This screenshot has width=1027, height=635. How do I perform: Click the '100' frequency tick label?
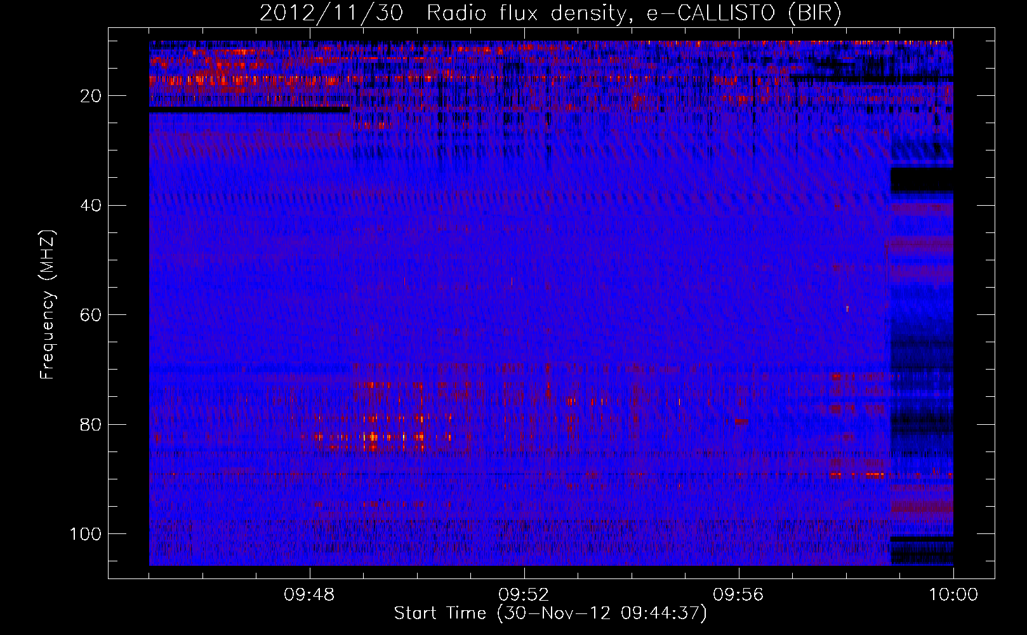[86, 534]
